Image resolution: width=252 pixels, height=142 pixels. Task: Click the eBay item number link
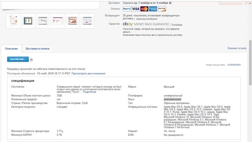(x=234, y=65)
